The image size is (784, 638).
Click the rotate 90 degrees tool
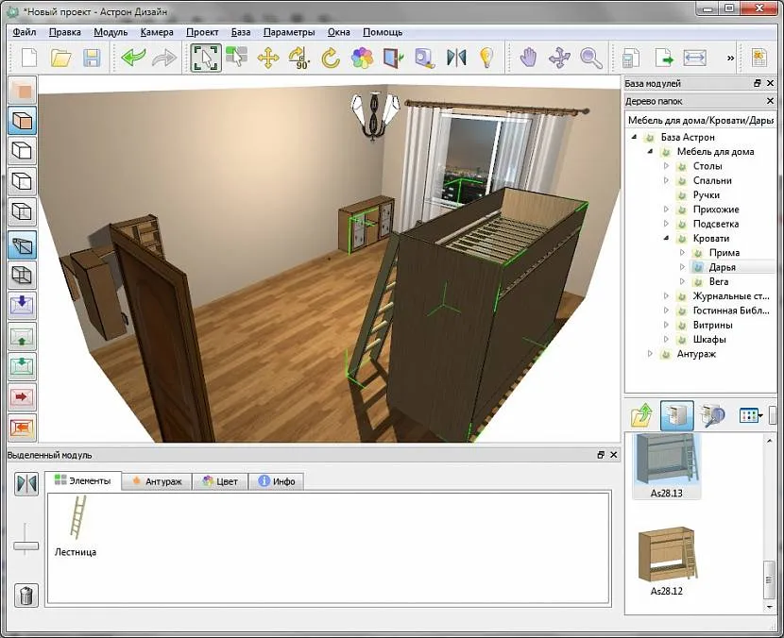(298, 58)
